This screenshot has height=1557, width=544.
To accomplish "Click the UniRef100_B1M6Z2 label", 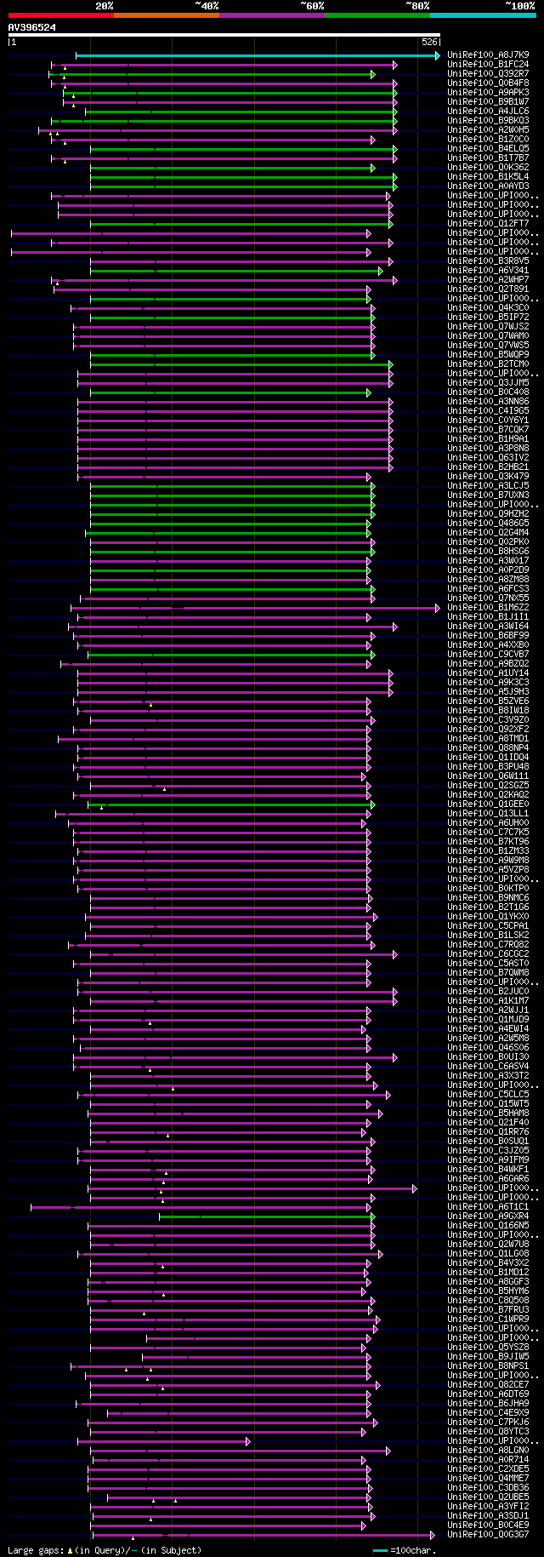I will pos(488,608).
